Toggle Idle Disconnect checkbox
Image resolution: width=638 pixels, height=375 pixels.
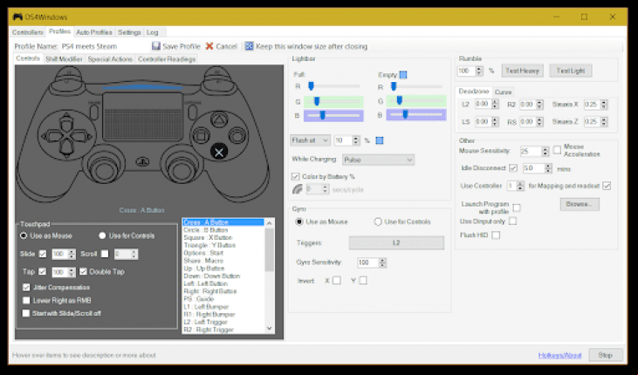point(513,168)
